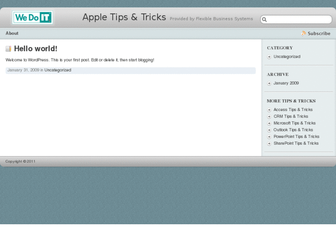Click the post date January 31, 2009

23,70
